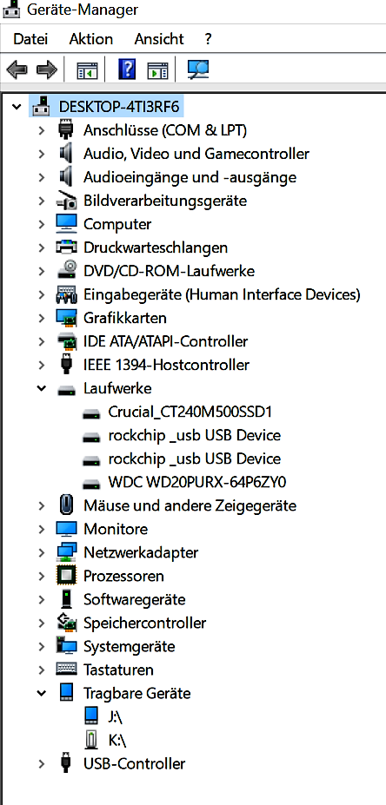Click the blue help question mark icon
The image size is (386, 805).
coord(127,69)
